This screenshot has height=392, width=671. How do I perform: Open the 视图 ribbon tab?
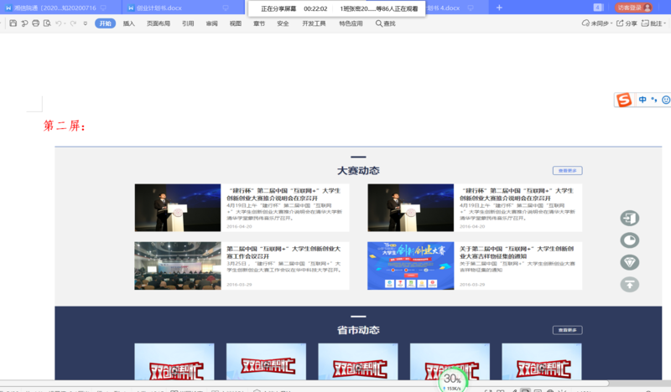pos(236,23)
